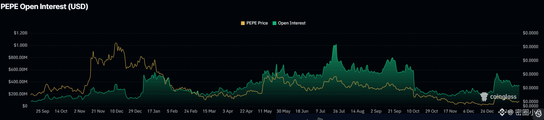The width and height of the screenshot is (544, 120).
Task: Click the 2 Sep date label
Action: 376,111
